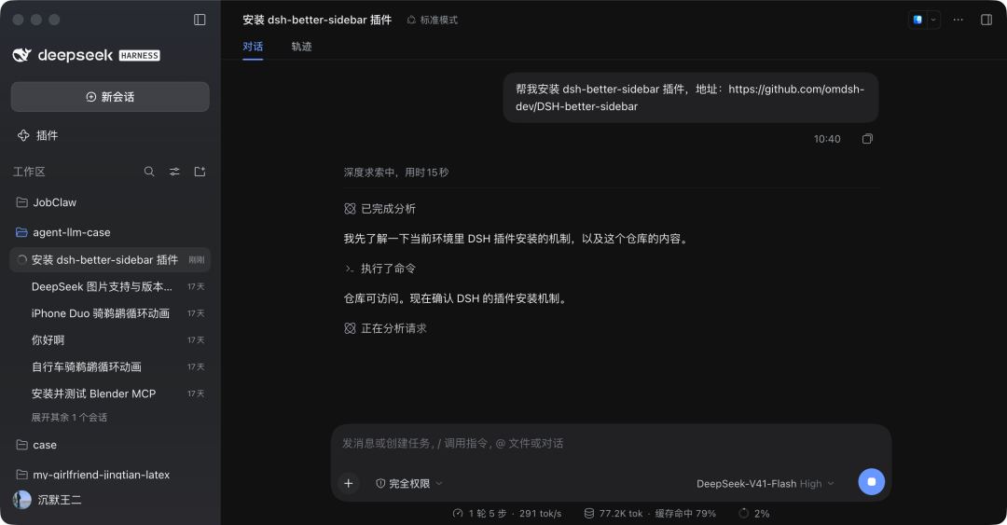Click the atom icon beside 已完成分析
This screenshot has height=525, width=1007.
tap(350, 209)
